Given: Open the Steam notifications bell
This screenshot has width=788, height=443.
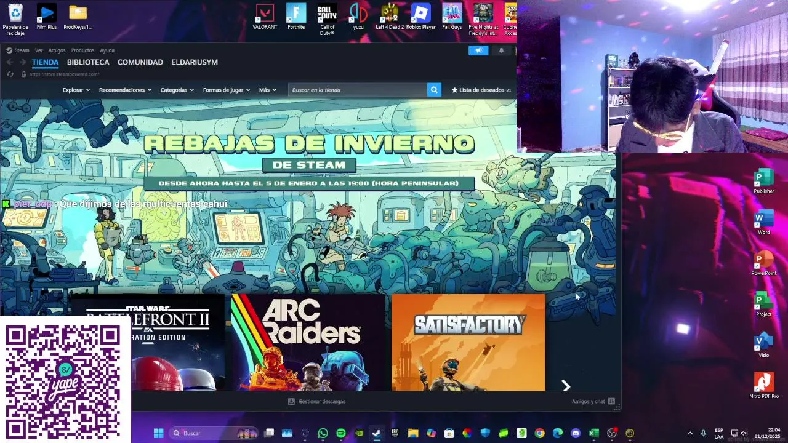Looking at the screenshot, I should [x=501, y=50].
